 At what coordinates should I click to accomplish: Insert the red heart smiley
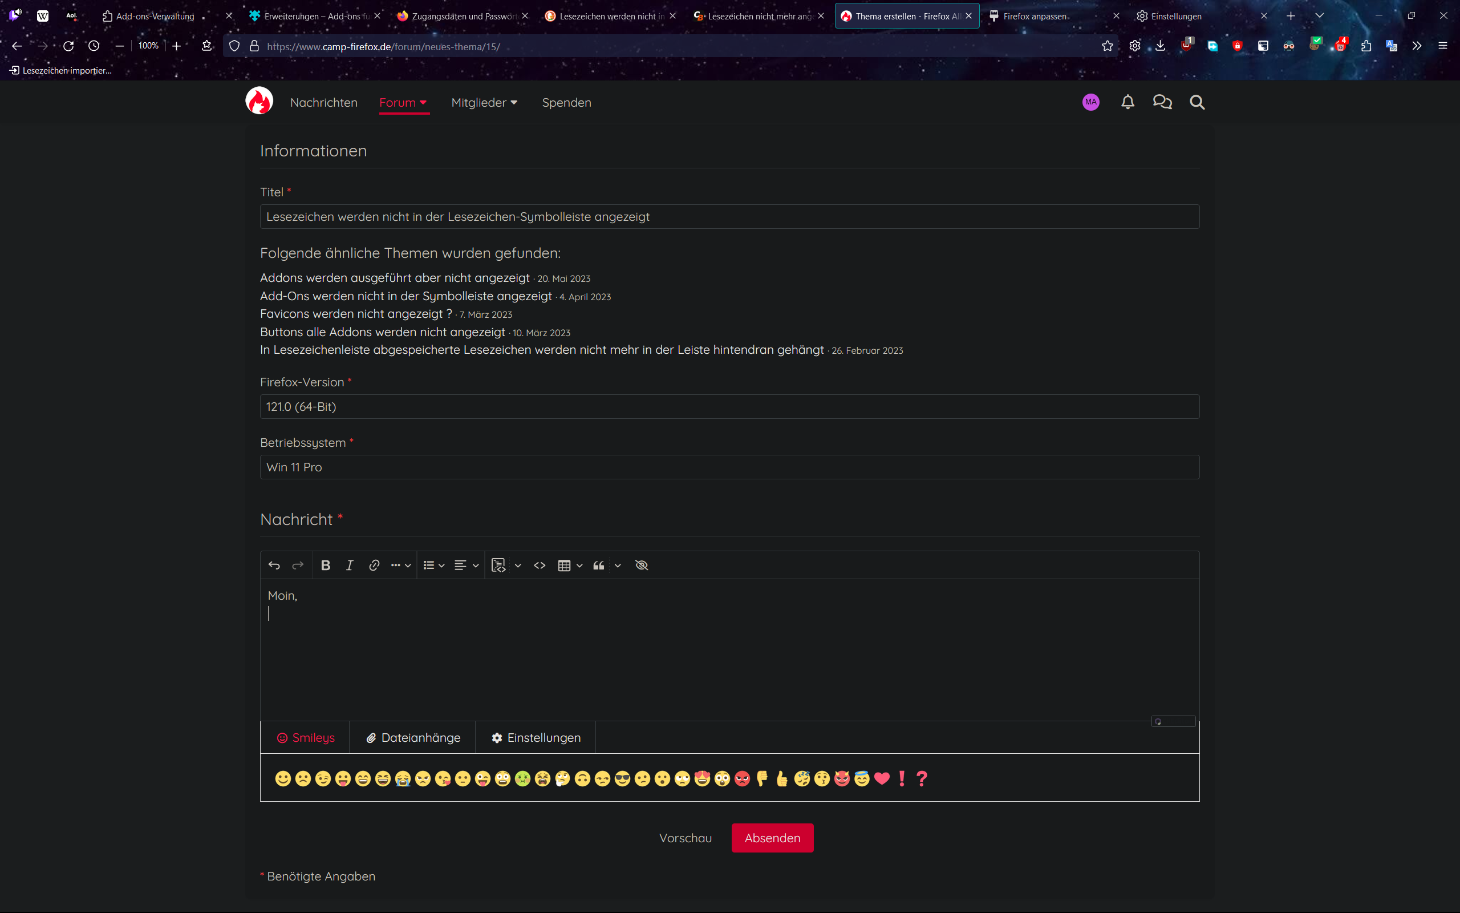882,778
